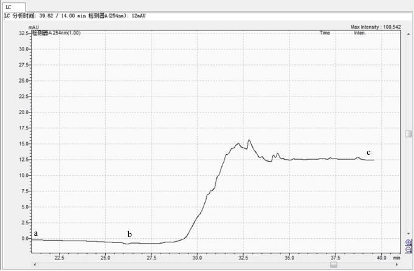Click the horizontal scrollbar thumb
This screenshot has height=271, width=414.
(333, 265)
